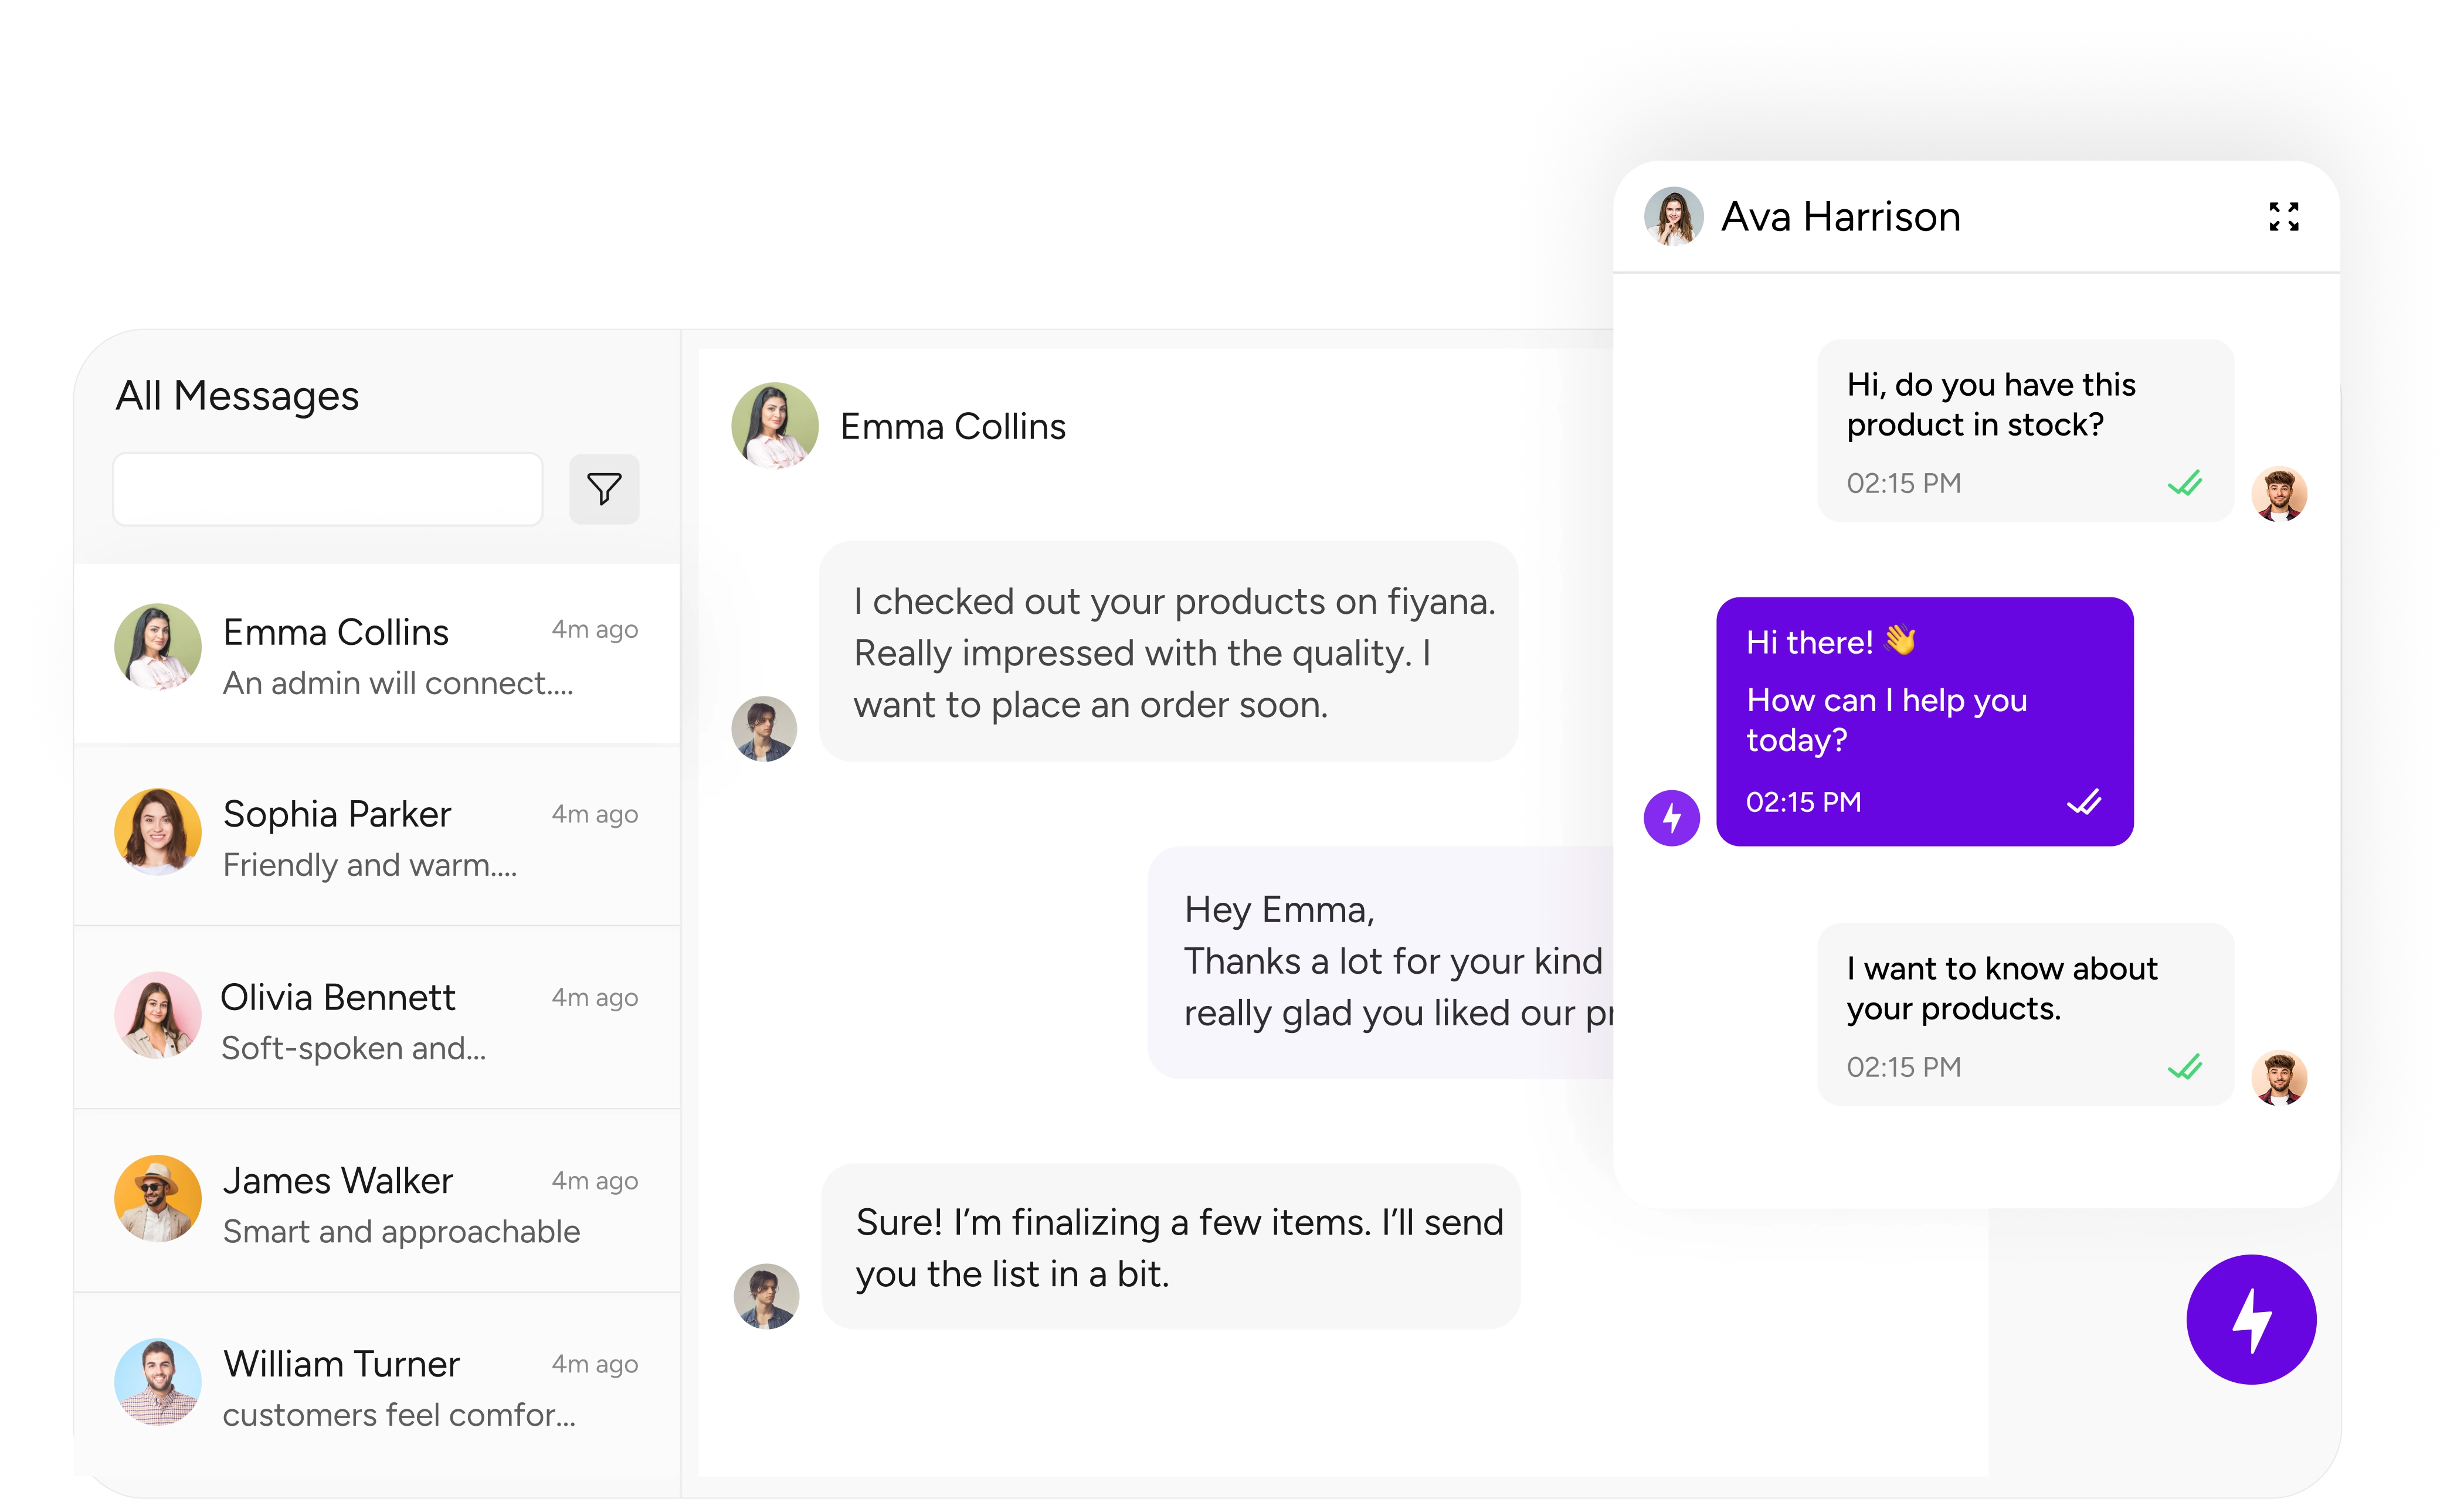Click 'I want to know about your products' message
Screen dimensions: 2464x1499
[2024, 1013]
